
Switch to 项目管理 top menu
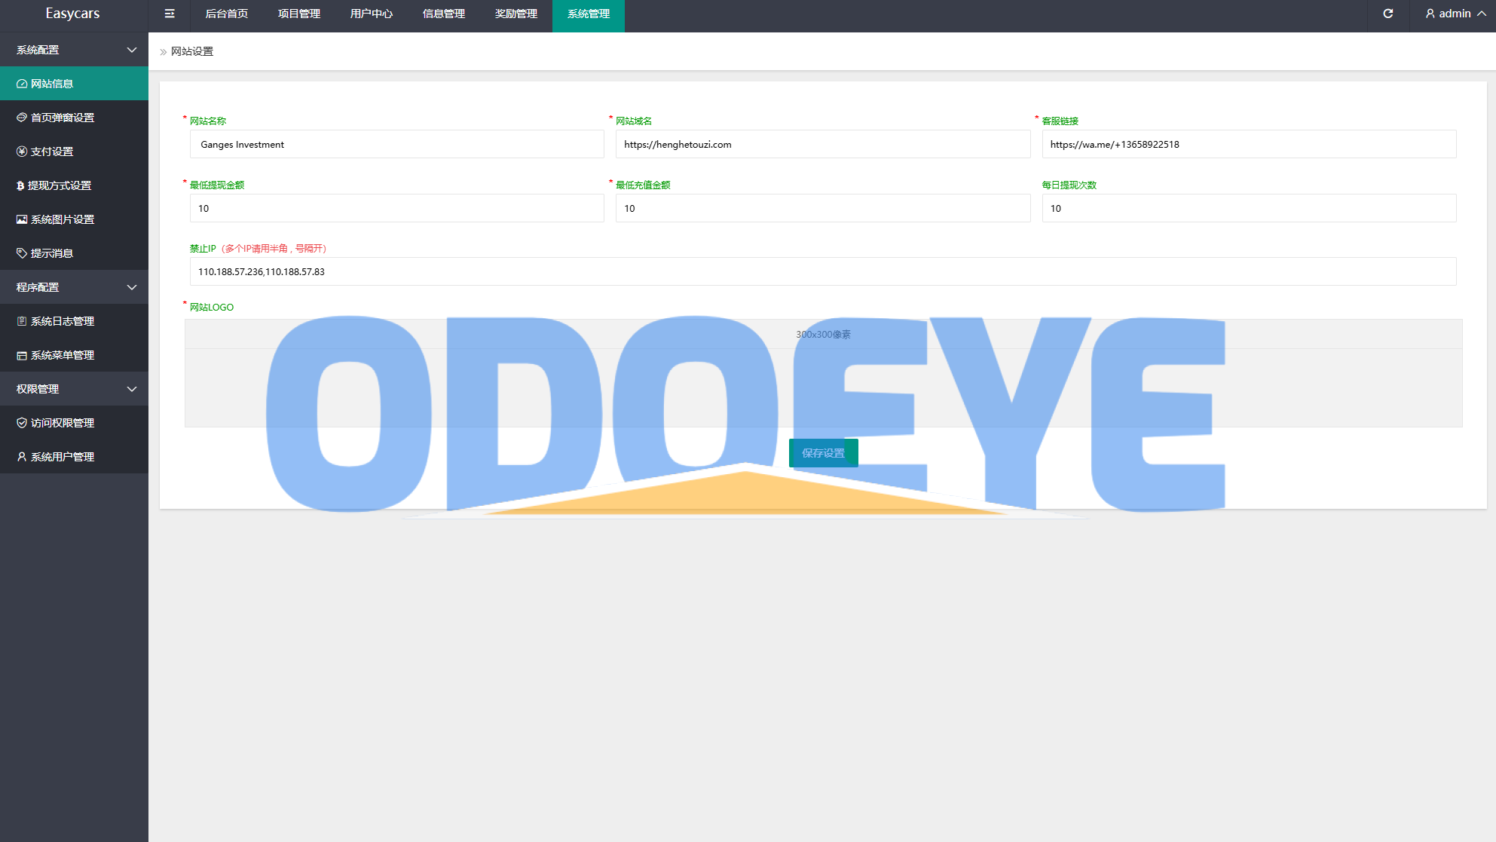coord(299,14)
